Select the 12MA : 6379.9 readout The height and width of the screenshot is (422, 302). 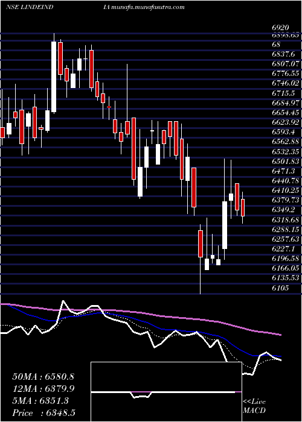[x=43, y=389]
